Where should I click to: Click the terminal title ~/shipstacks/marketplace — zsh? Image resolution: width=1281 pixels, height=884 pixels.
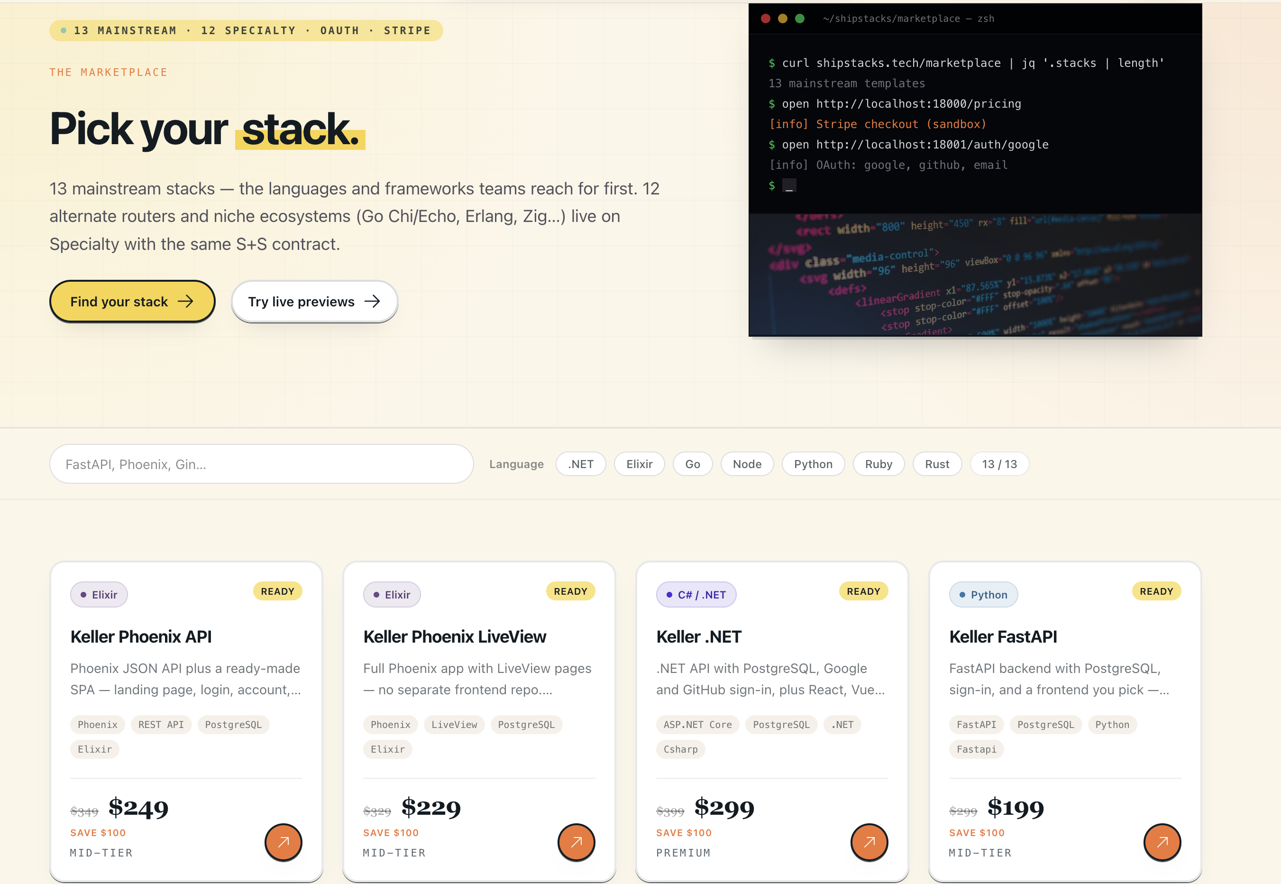[x=908, y=18]
